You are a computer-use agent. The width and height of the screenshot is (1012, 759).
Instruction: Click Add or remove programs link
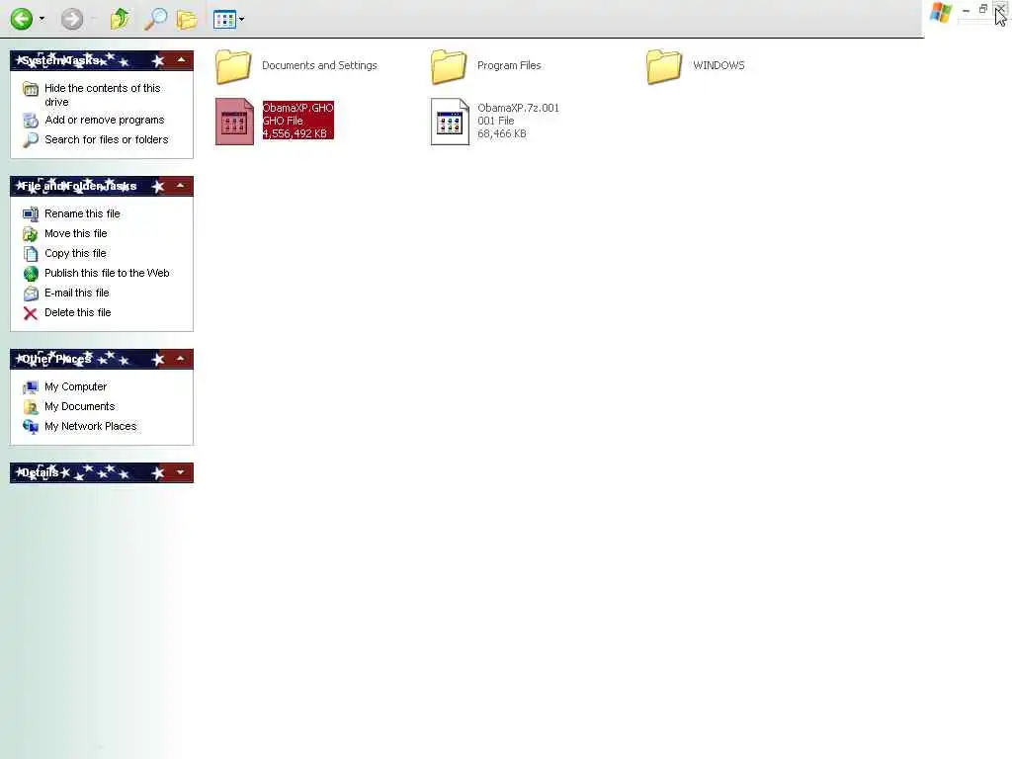104,120
